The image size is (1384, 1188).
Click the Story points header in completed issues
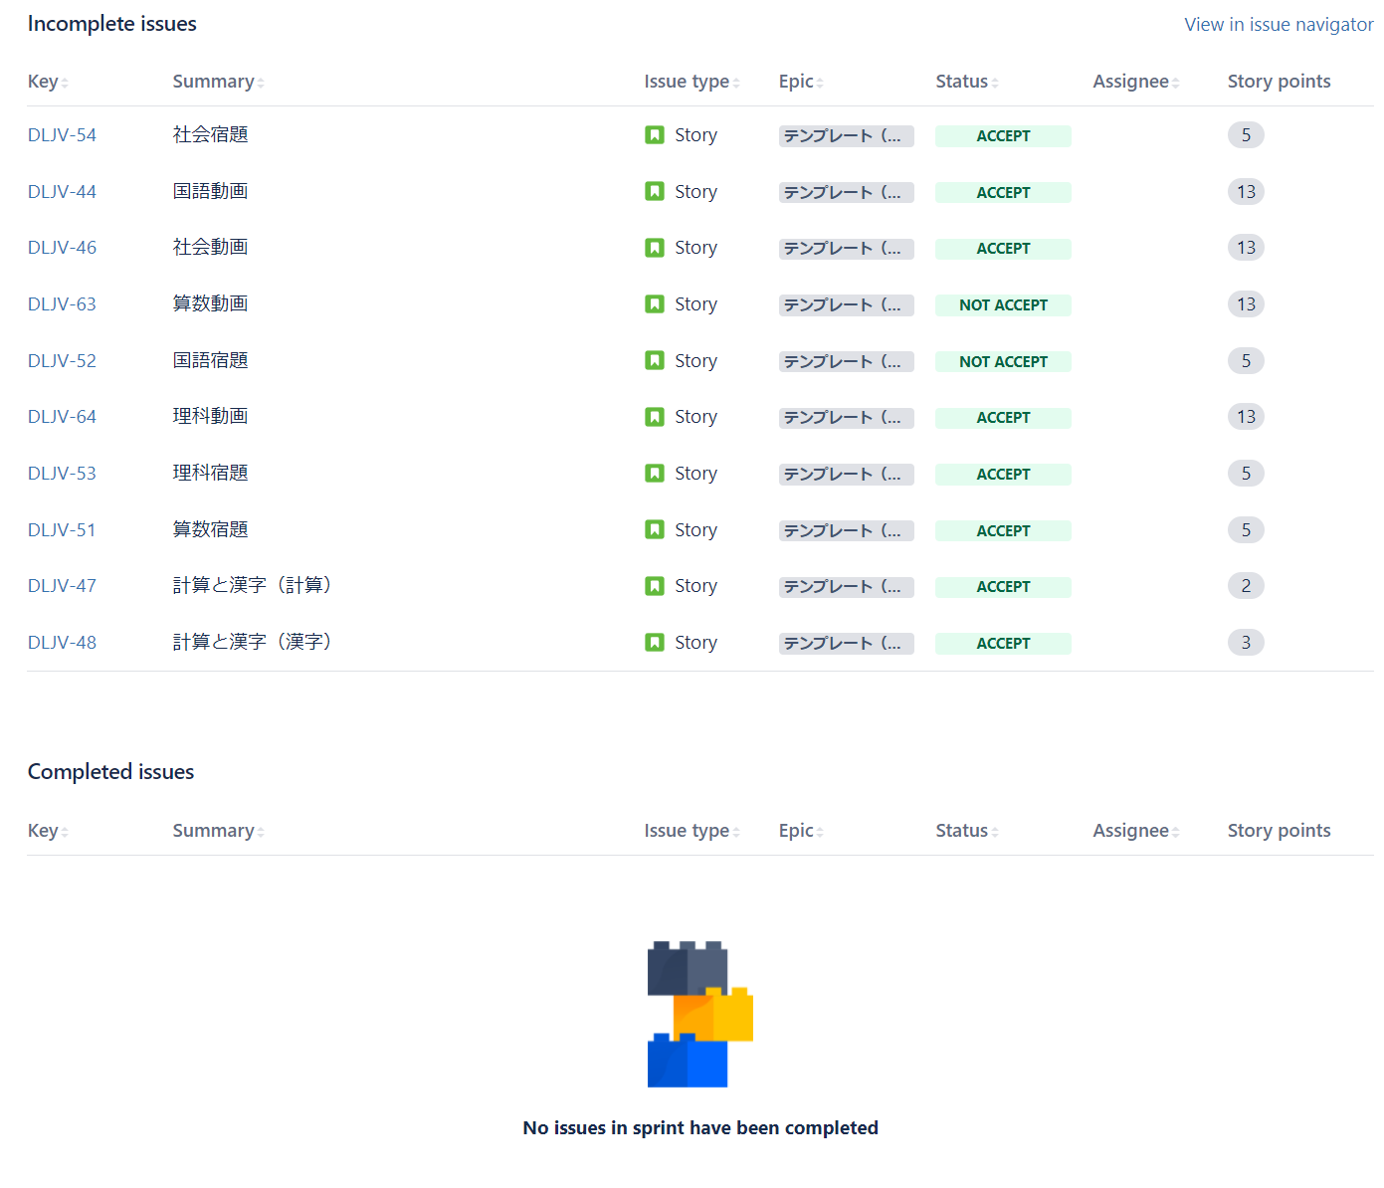click(x=1279, y=831)
